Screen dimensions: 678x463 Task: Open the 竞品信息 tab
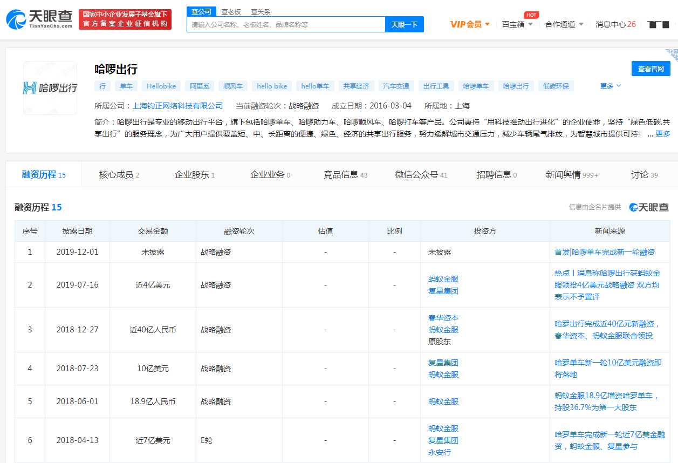pos(346,175)
